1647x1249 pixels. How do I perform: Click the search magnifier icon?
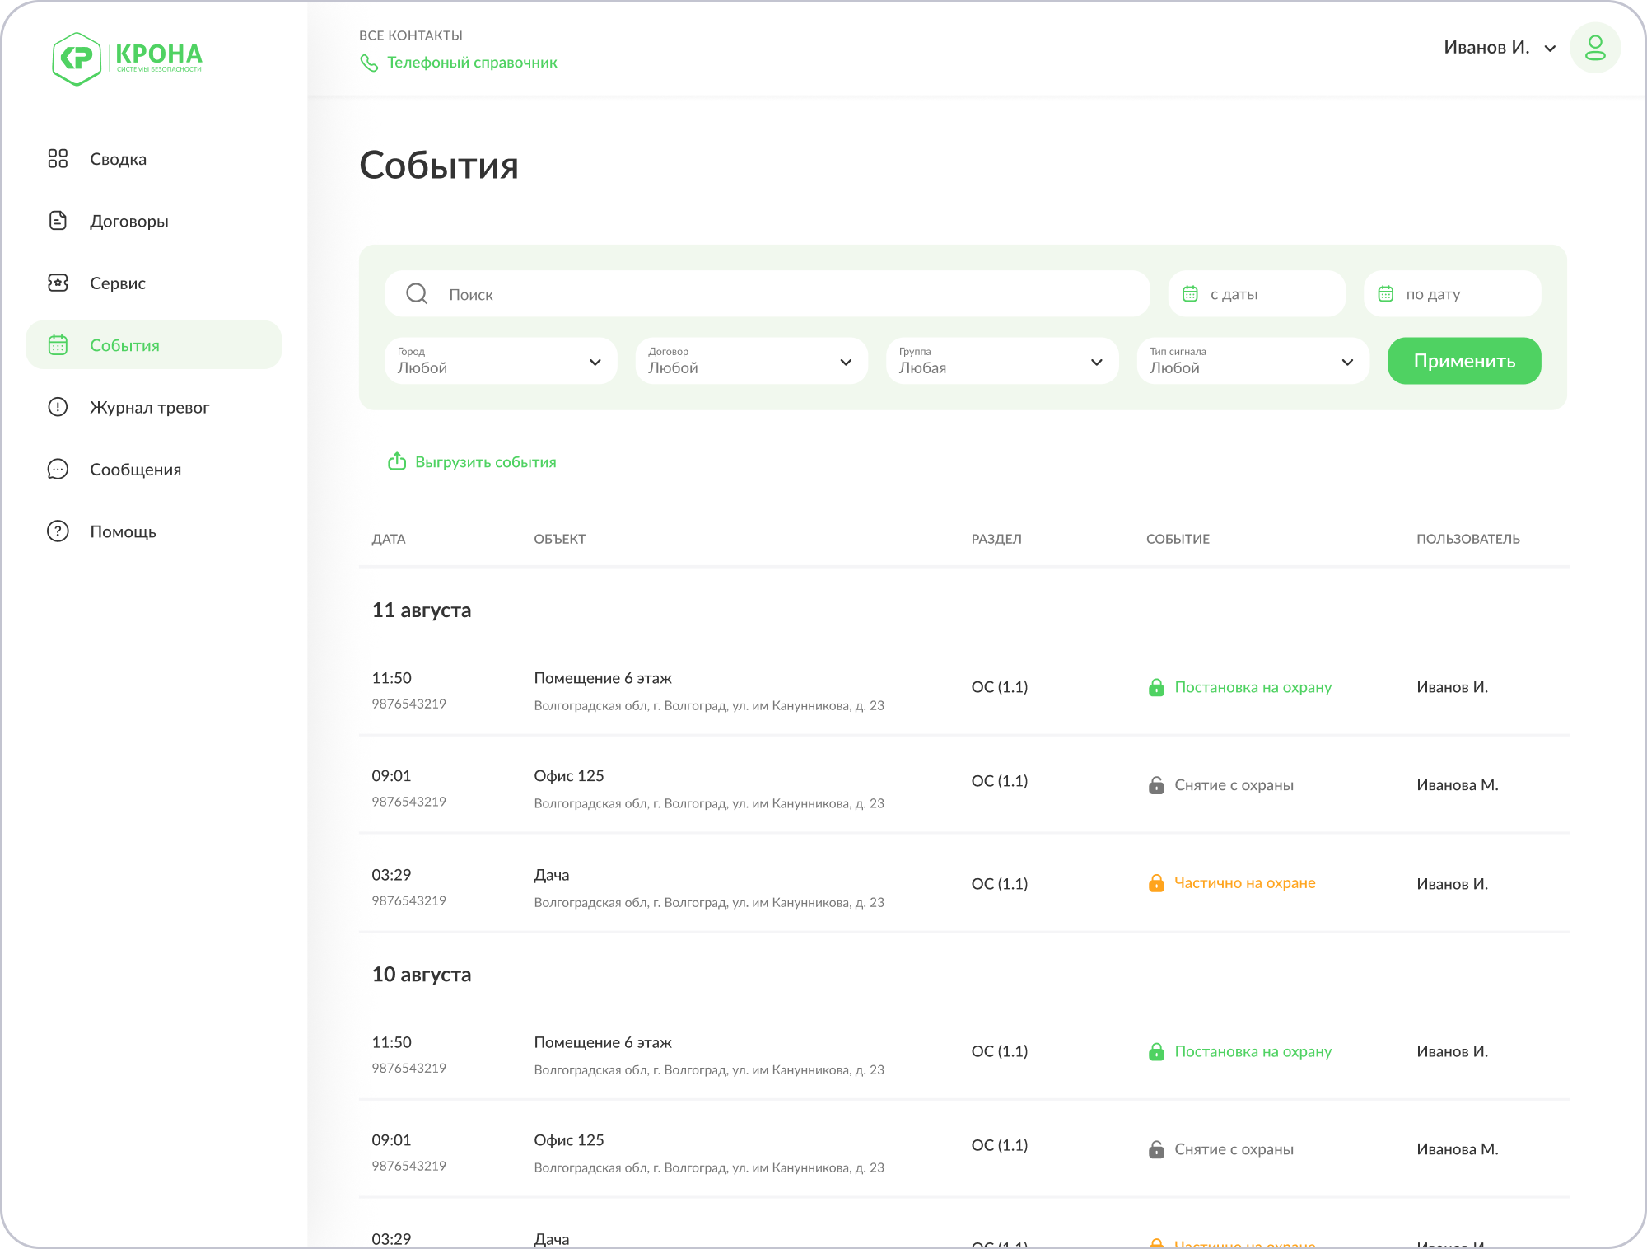pos(418,294)
